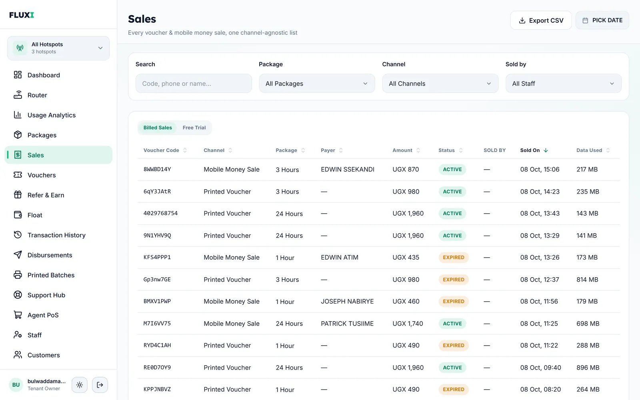Click the ACTIVE badge for M7I6VV75

pos(452,324)
